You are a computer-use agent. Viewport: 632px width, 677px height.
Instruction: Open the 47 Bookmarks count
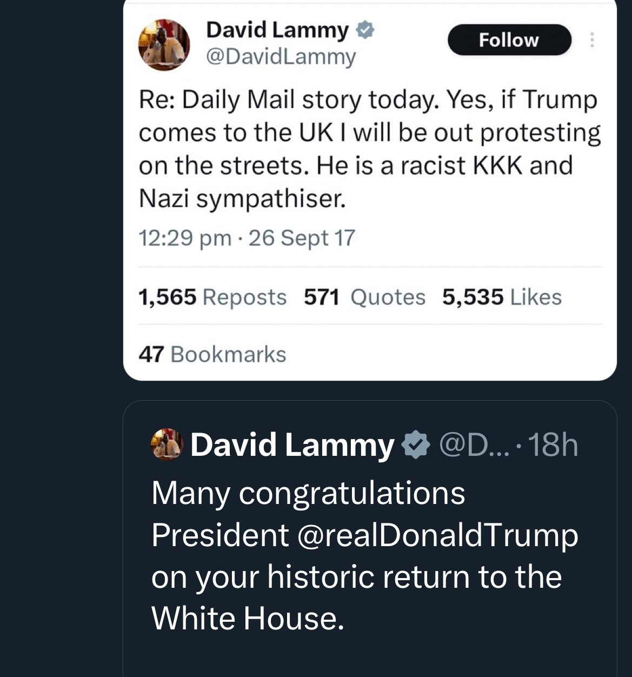coord(212,354)
